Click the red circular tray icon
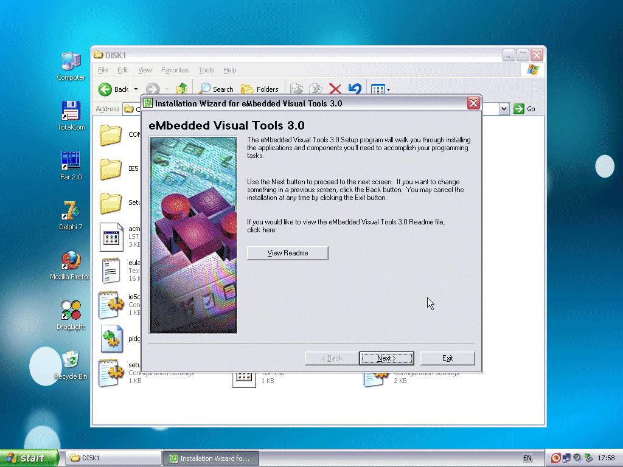This screenshot has height=467, width=623. pyautogui.click(x=556, y=458)
